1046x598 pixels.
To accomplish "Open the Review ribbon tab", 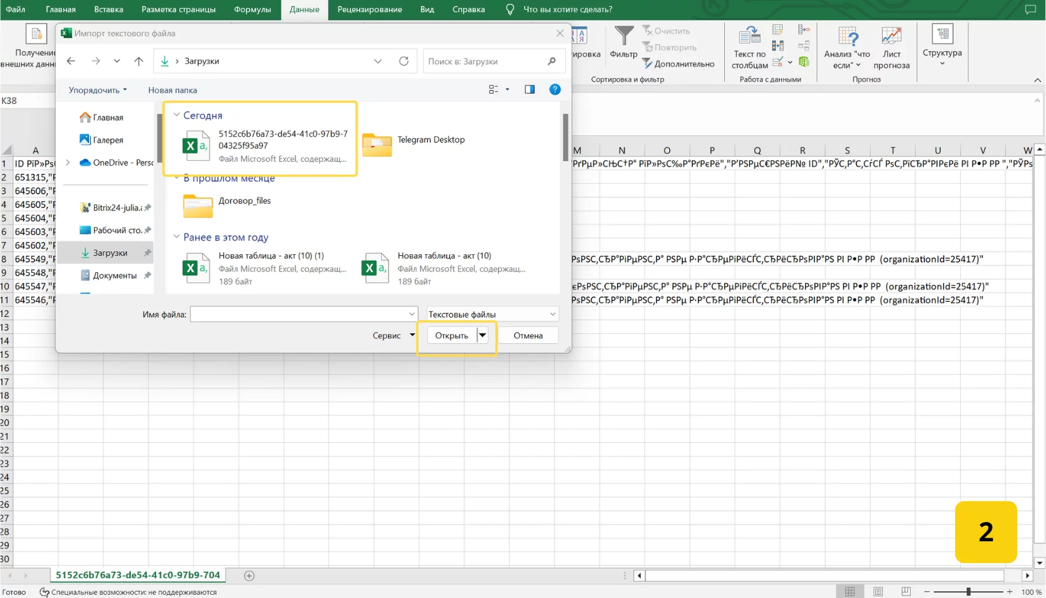I will click(369, 9).
